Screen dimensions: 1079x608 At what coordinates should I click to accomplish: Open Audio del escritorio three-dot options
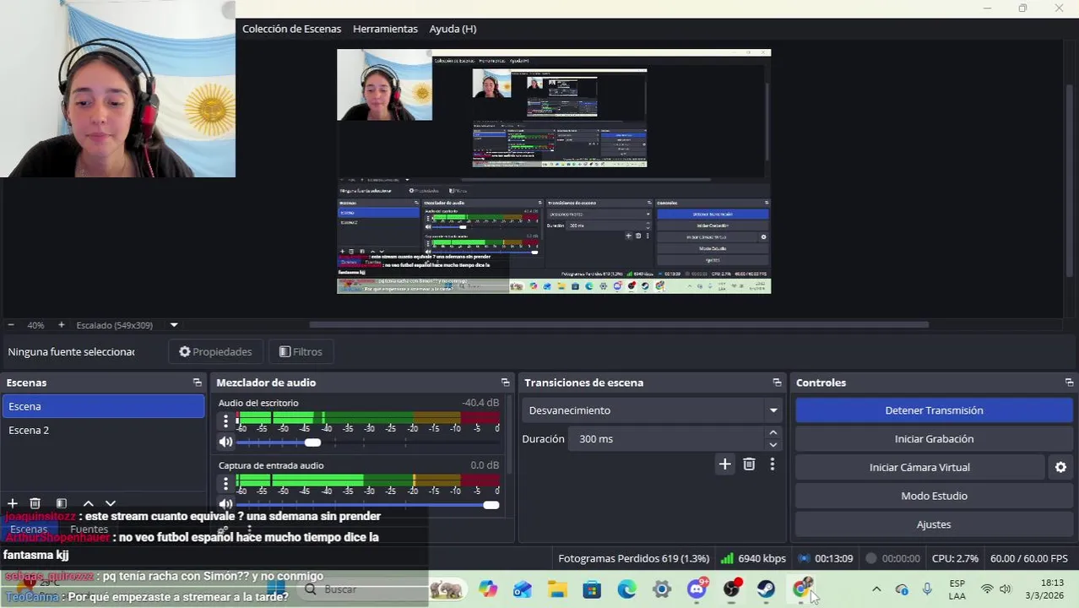point(225,421)
